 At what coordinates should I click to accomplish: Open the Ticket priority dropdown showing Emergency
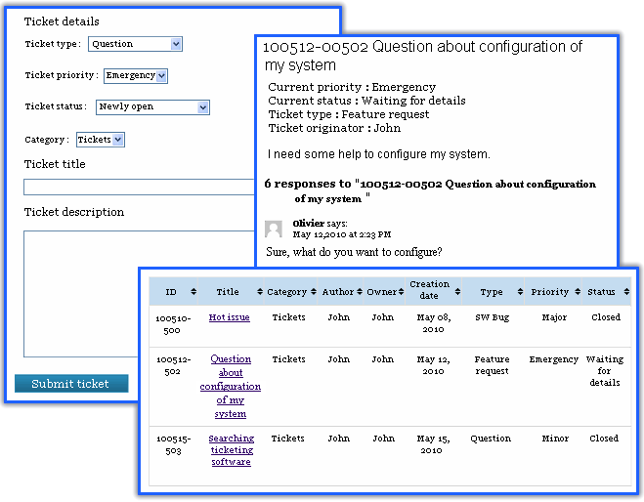(136, 75)
